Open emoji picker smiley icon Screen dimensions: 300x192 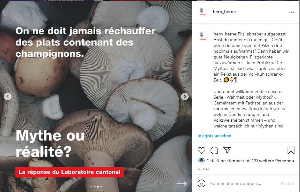tap(201, 183)
